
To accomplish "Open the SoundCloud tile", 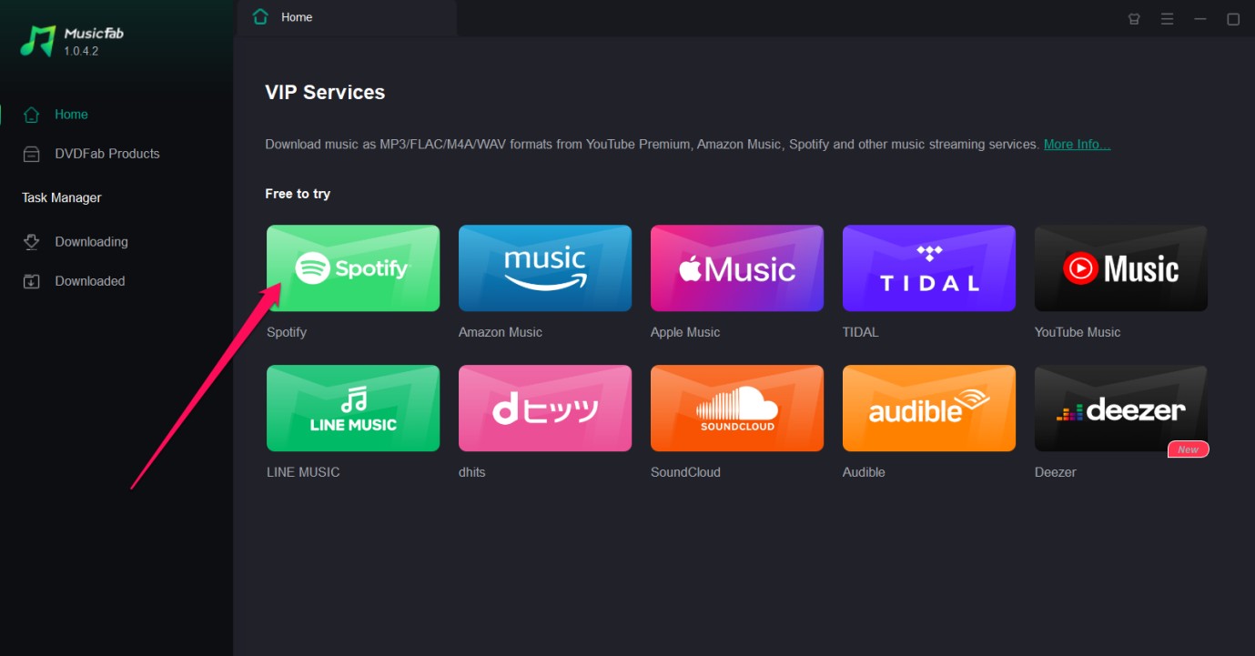I will 737,409.
